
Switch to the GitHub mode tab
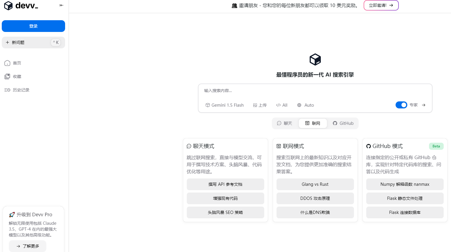pos(343,123)
